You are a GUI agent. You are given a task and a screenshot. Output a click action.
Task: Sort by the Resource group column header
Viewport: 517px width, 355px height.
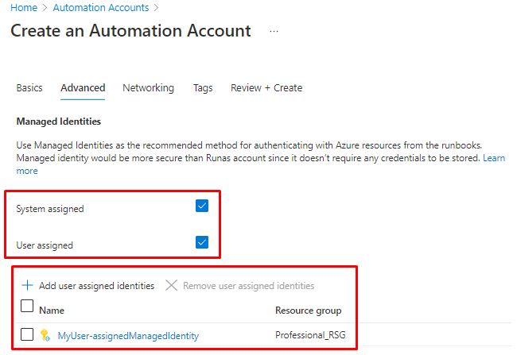click(x=309, y=311)
